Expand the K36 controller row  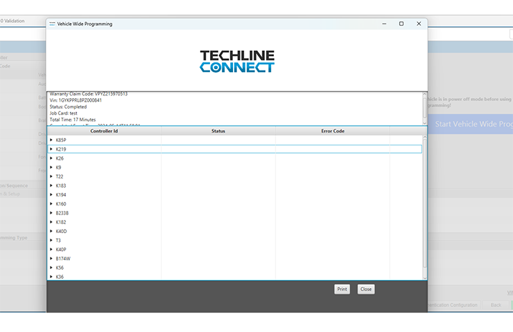click(x=51, y=277)
